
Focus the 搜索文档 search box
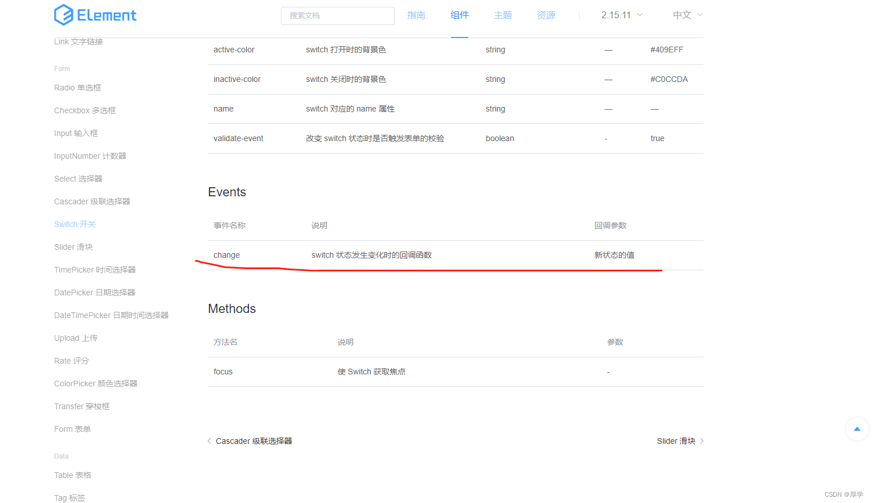point(337,15)
